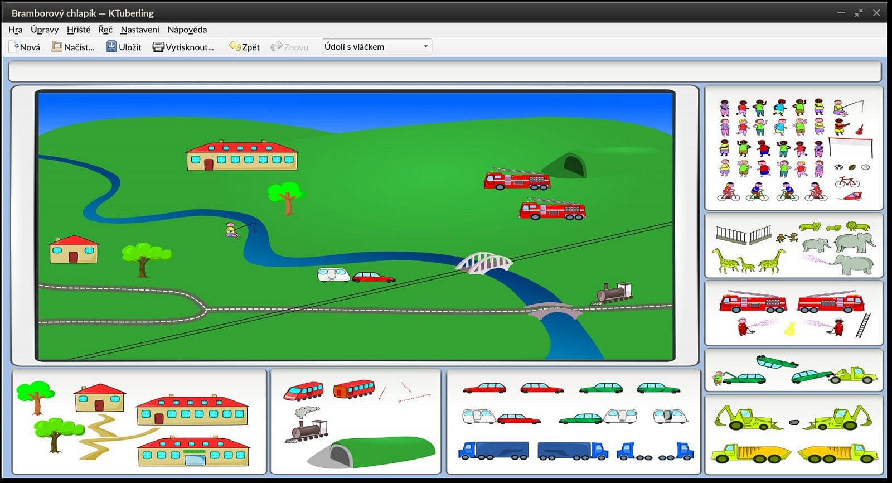Open the Údolí s vláčkem playground dropdown
This screenshot has height=483, width=892.
(376, 47)
